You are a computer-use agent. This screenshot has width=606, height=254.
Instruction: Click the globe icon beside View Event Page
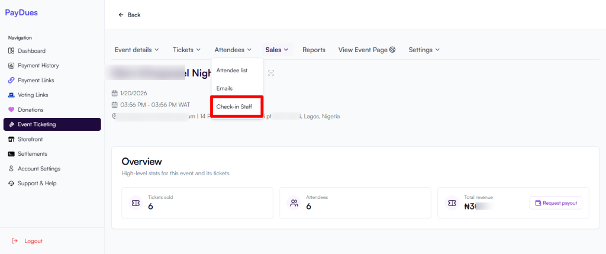coord(392,50)
